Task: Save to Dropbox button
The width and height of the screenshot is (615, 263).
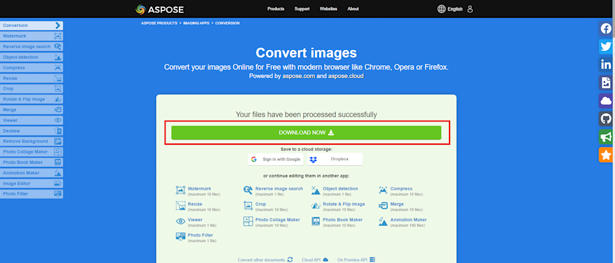Action: point(335,160)
